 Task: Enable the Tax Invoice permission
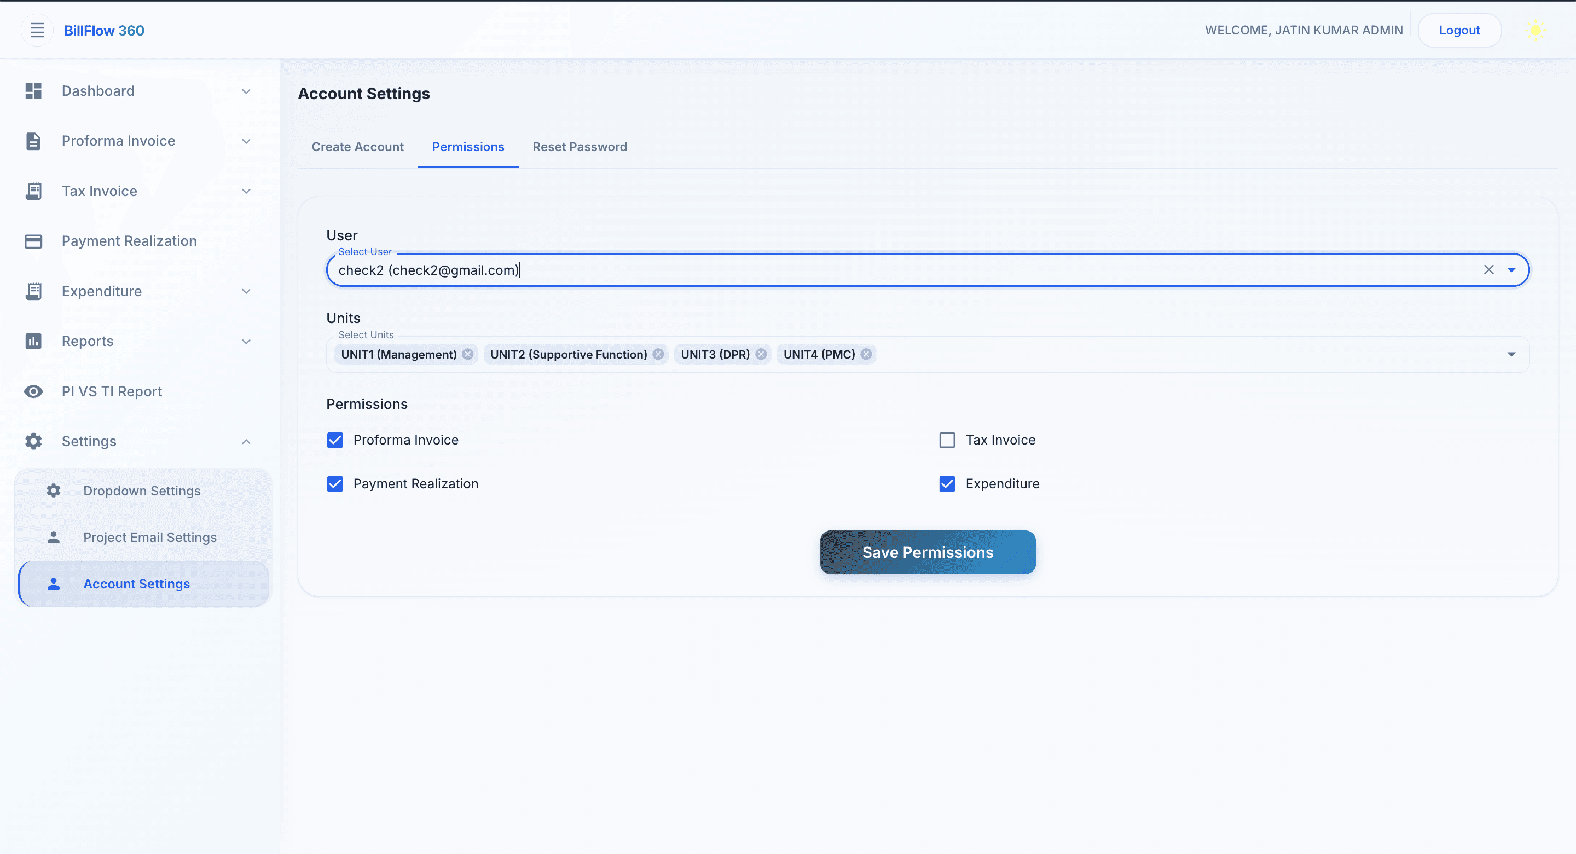[947, 440]
